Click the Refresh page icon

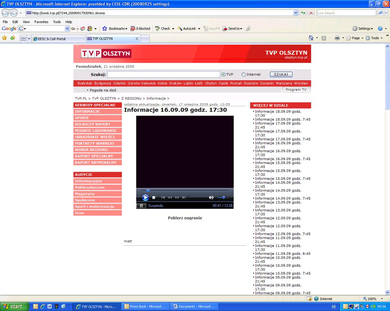[x=303, y=13]
